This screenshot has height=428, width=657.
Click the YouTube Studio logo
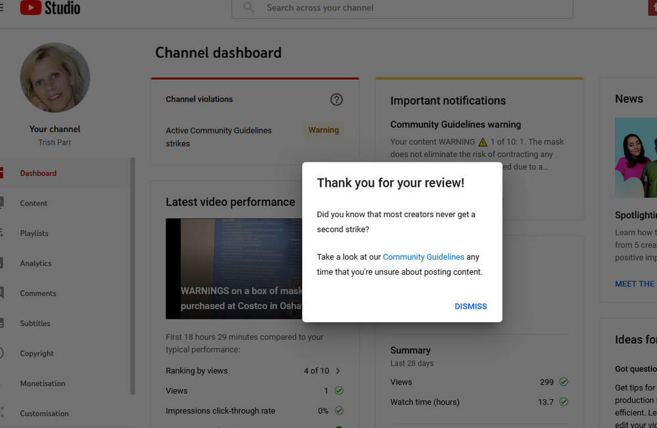pyautogui.click(x=50, y=7)
